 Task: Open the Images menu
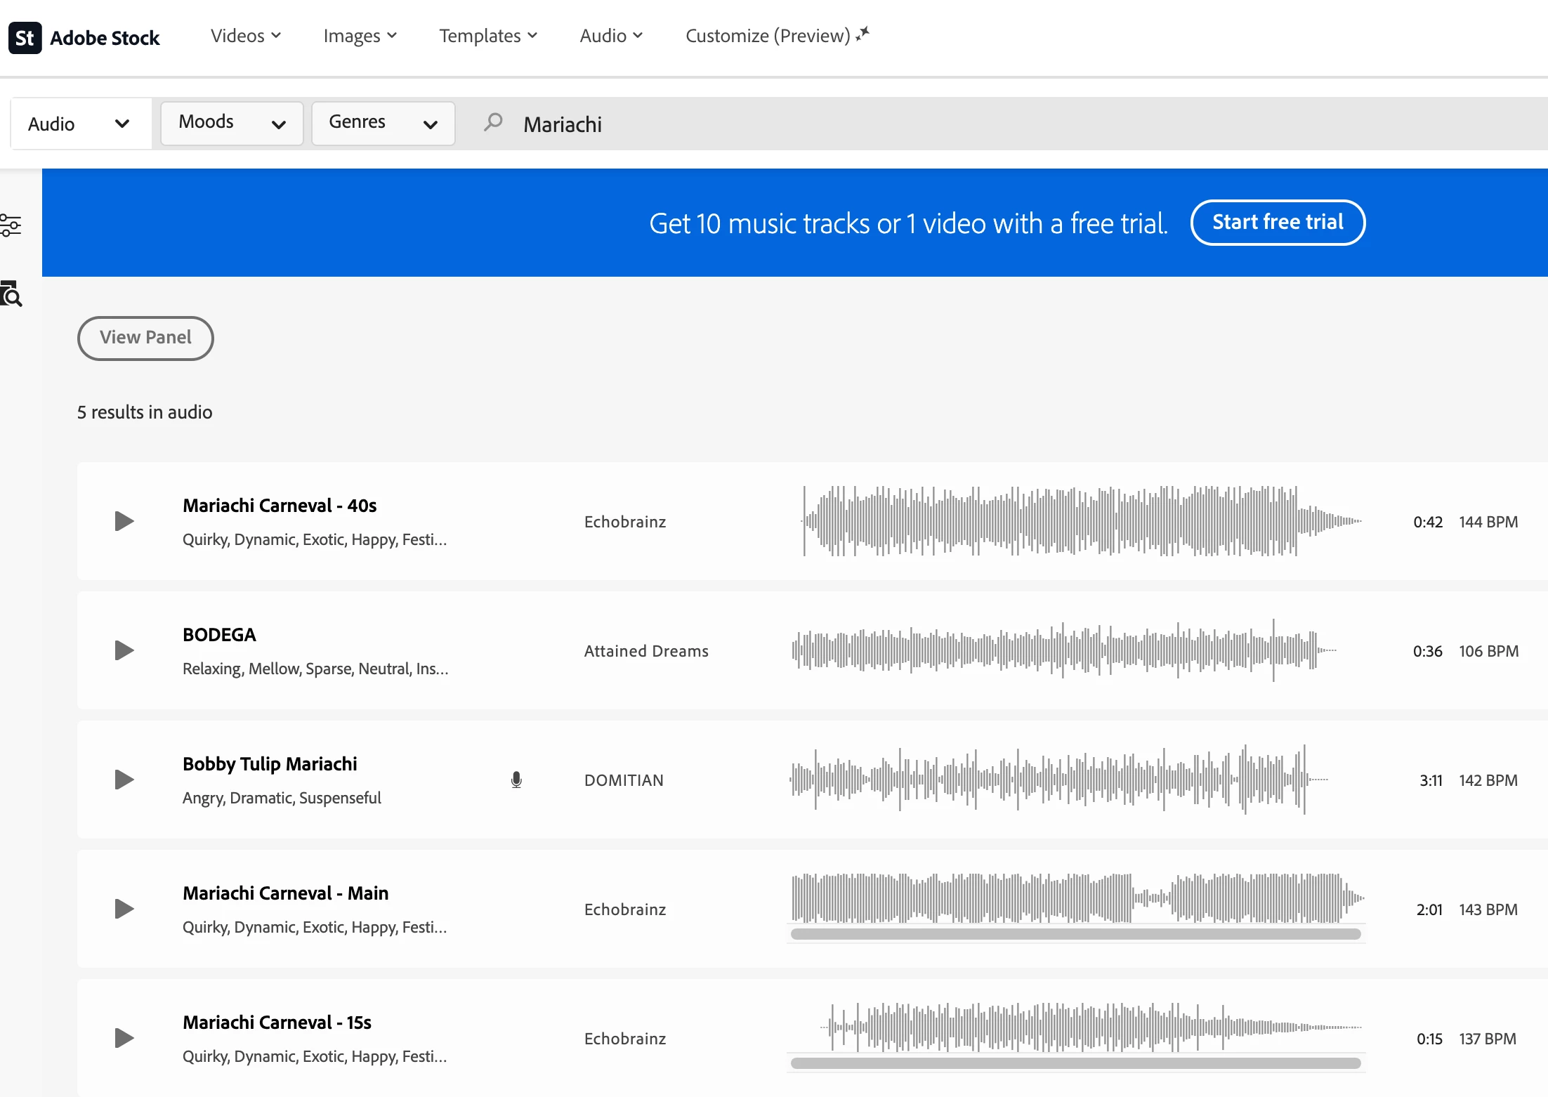(360, 36)
